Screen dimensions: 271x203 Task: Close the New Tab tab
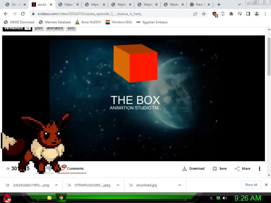[209, 4]
